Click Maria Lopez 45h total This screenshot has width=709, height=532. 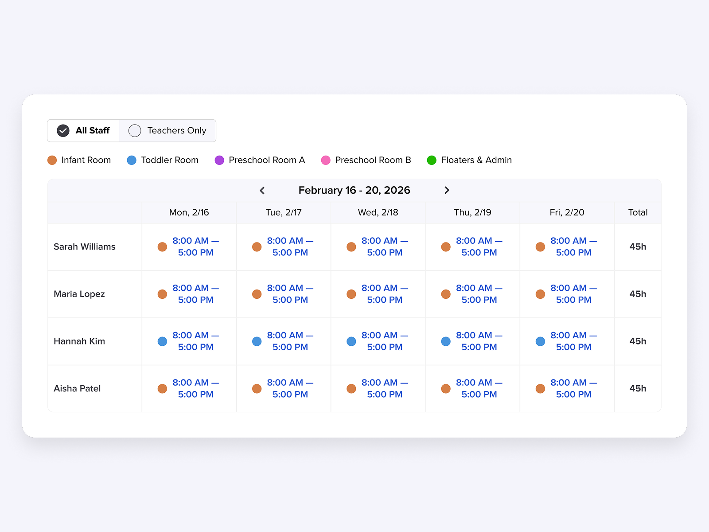[638, 294]
